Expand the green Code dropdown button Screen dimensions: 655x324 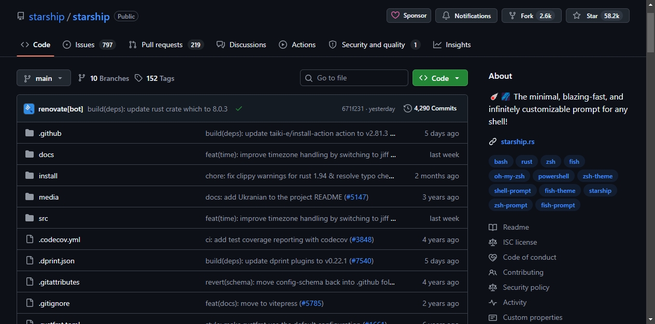pos(440,78)
